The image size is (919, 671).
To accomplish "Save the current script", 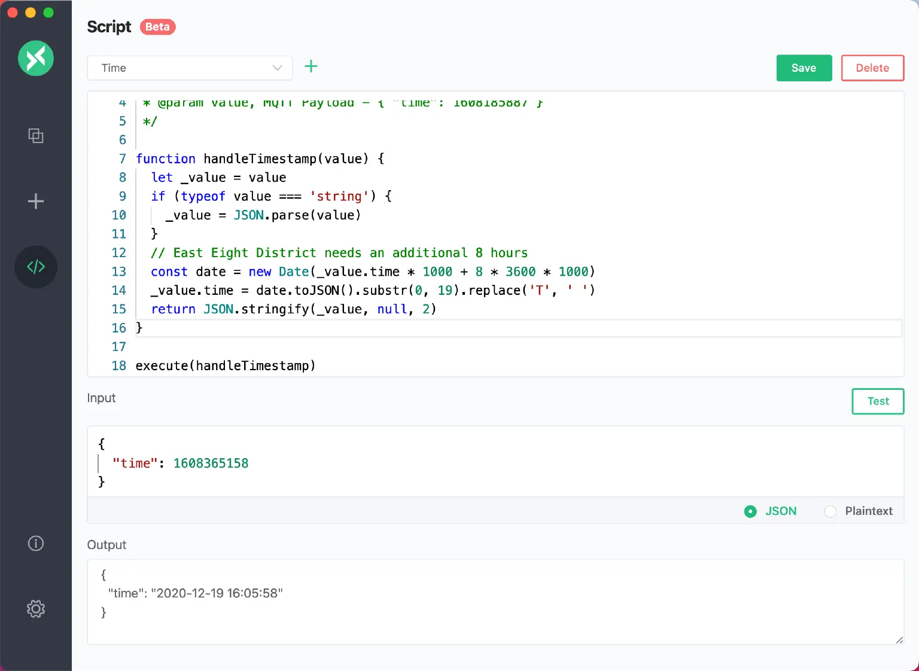I will (804, 68).
